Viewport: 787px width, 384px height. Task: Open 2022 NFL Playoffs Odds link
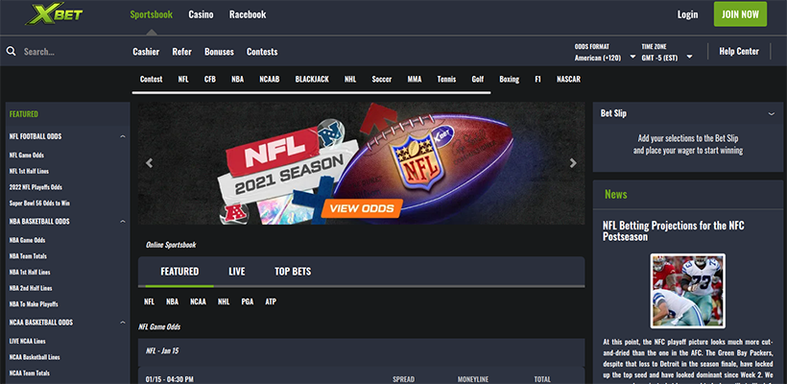point(36,187)
